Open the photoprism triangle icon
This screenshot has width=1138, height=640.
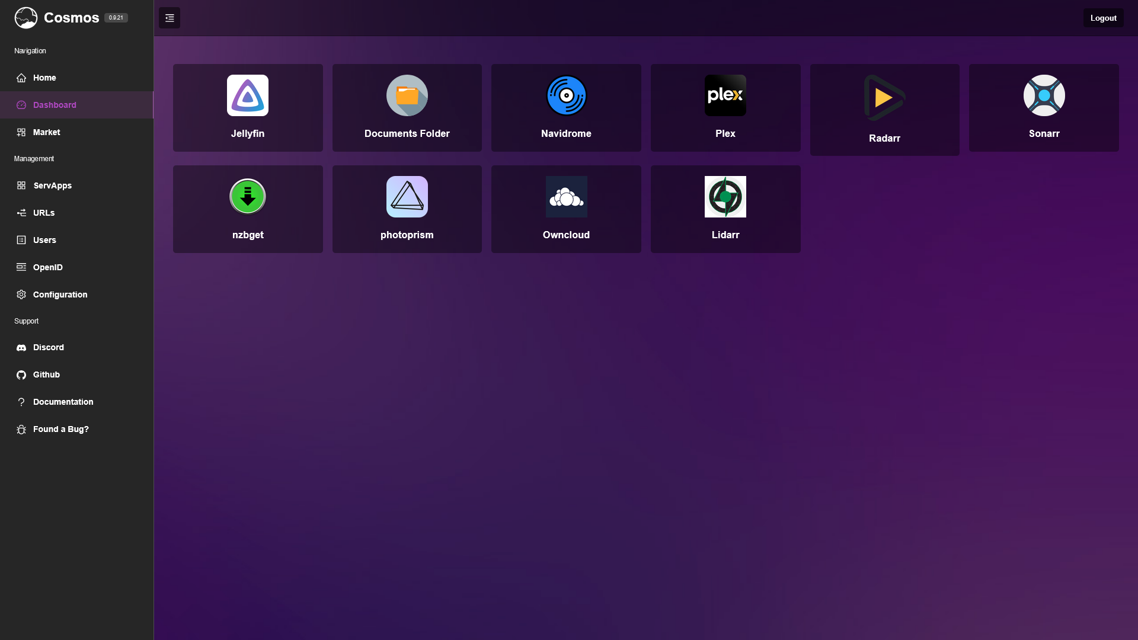(407, 197)
